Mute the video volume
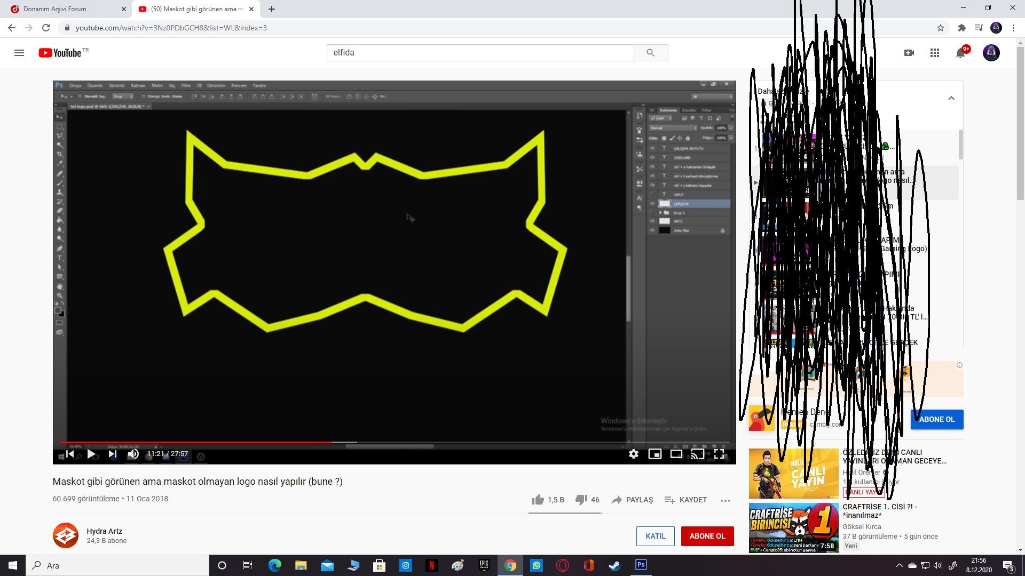The width and height of the screenshot is (1025, 576). coord(133,454)
